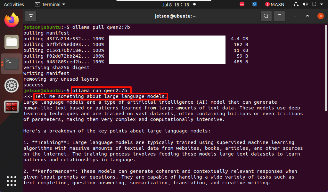Click the 'removing any unused layers' line
328x192 pixels.
(x=61, y=79)
